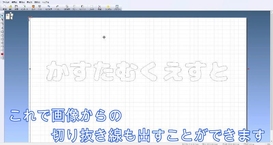Viewport: 273px width, 145px height.
Task: Click the Save toolbar icon
Action: pyautogui.click(x=16, y=8)
